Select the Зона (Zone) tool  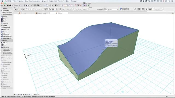click(x=7, y=45)
